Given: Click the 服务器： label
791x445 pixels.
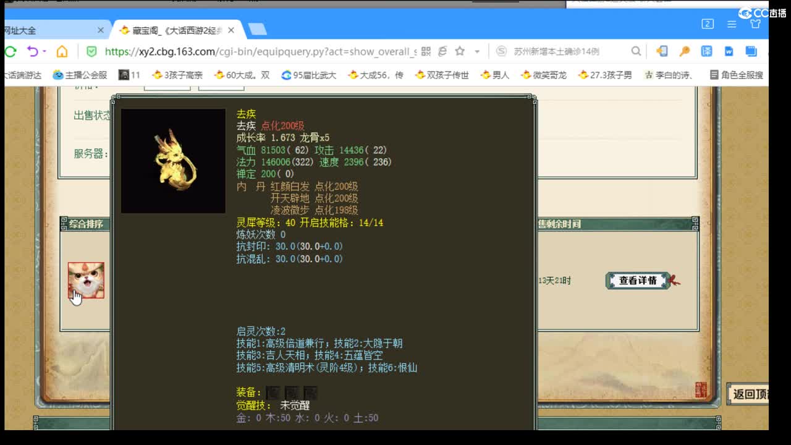Looking at the screenshot, I should tap(91, 153).
